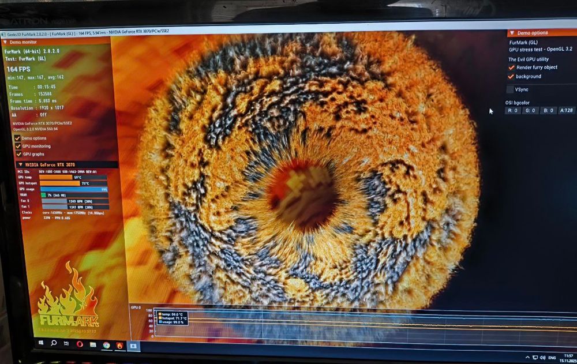The height and width of the screenshot is (364, 577).
Task: Click the VRAM 7% usage bar
Action: pyautogui.click(x=74, y=195)
